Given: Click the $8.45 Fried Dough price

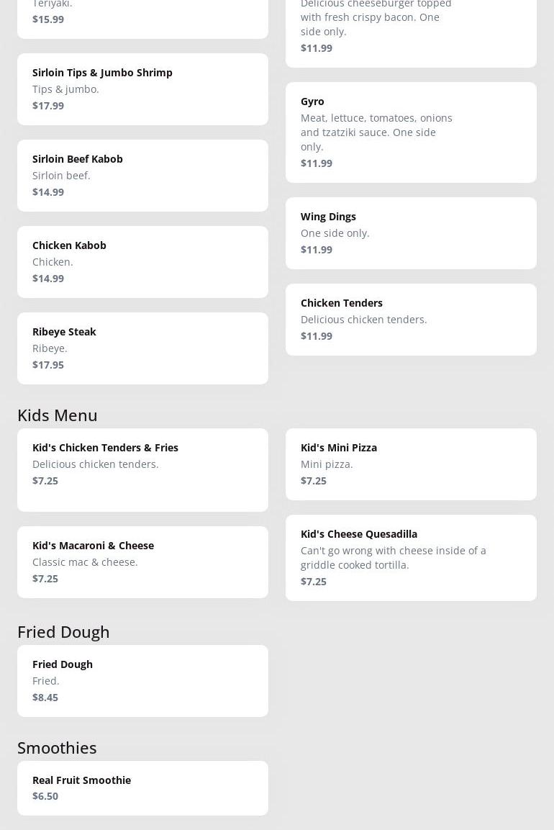Looking at the screenshot, I should click(x=45, y=698).
